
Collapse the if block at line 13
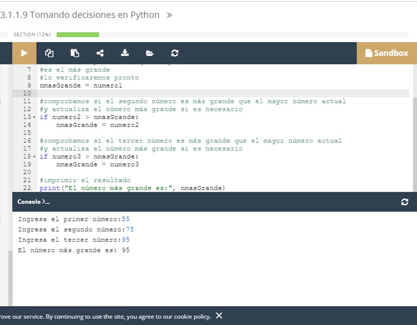coord(35,117)
